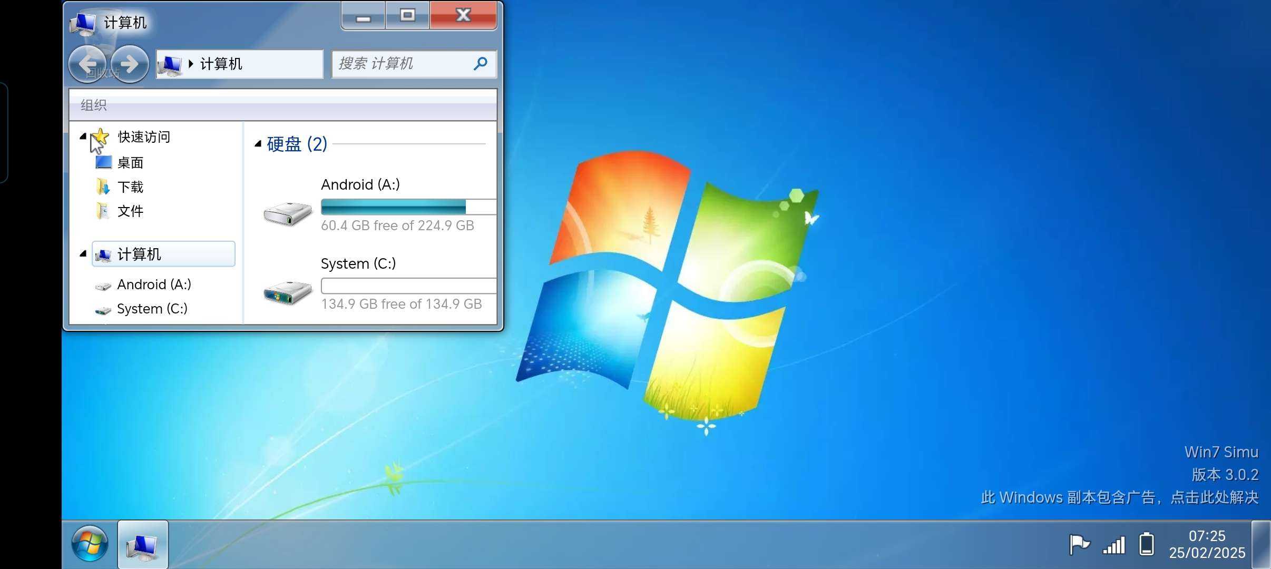Click the System (C:) drive icon in sidebar tree
This screenshot has width=1271, height=569.
coord(103,310)
